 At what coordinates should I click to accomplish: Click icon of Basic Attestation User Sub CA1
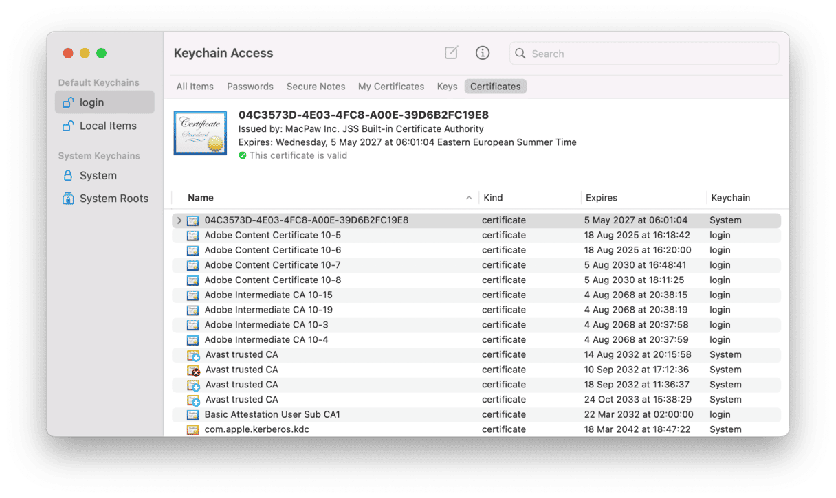pos(192,415)
